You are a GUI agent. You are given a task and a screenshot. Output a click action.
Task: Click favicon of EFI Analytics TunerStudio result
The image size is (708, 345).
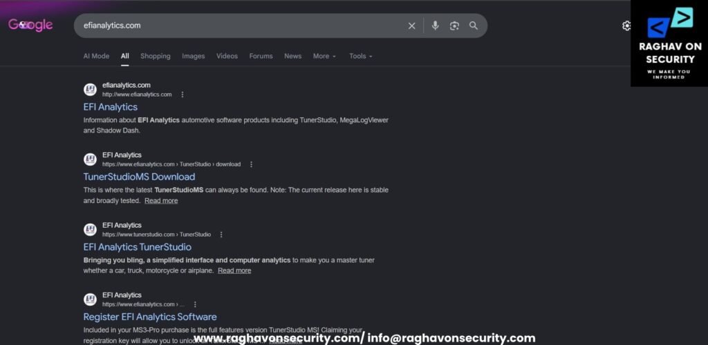point(91,230)
